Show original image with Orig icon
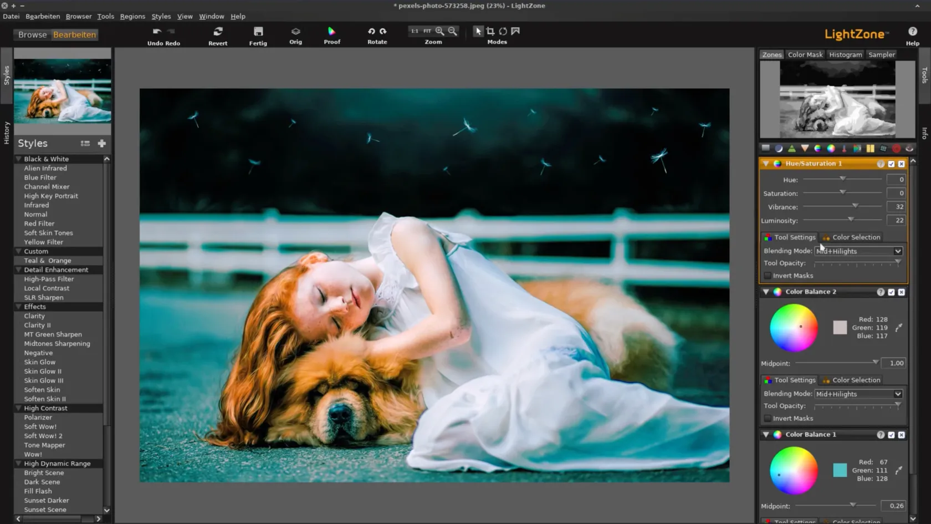The height and width of the screenshot is (524, 931). point(295,32)
